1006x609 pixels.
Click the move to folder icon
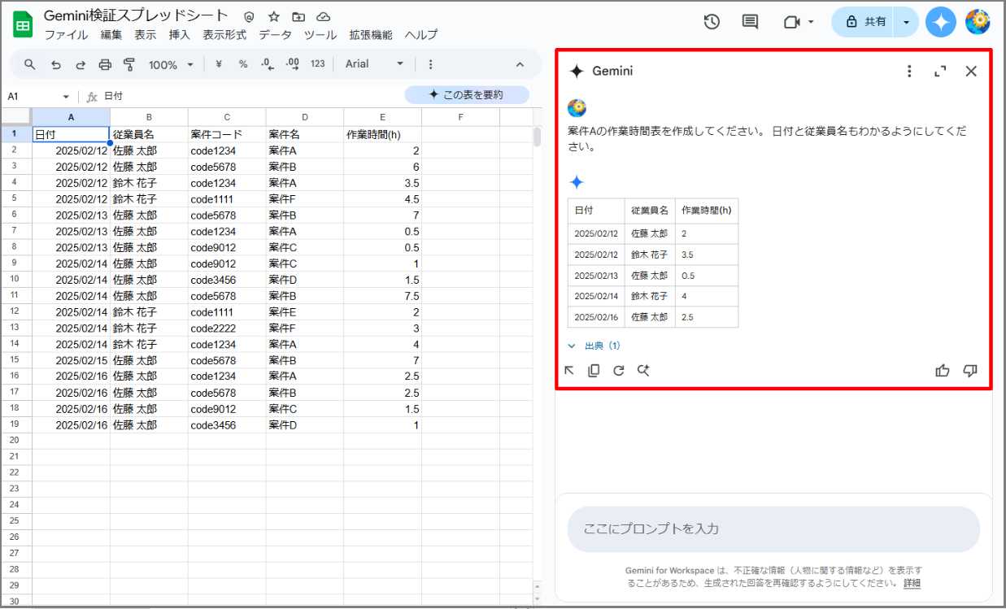[x=298, y=16]
